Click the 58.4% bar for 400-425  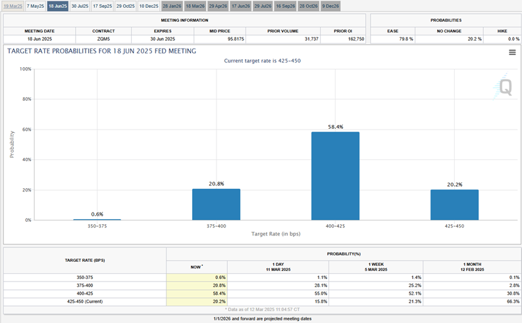[335, 176]
